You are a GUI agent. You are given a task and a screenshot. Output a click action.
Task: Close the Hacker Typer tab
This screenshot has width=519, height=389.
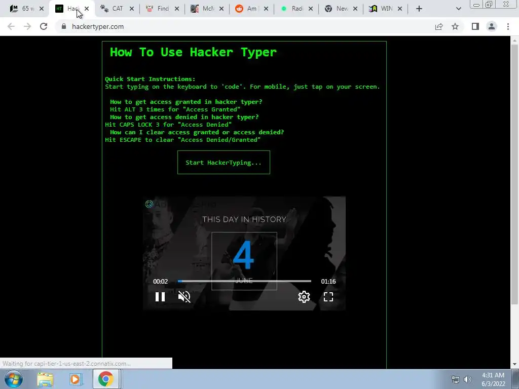coord(86,9)
